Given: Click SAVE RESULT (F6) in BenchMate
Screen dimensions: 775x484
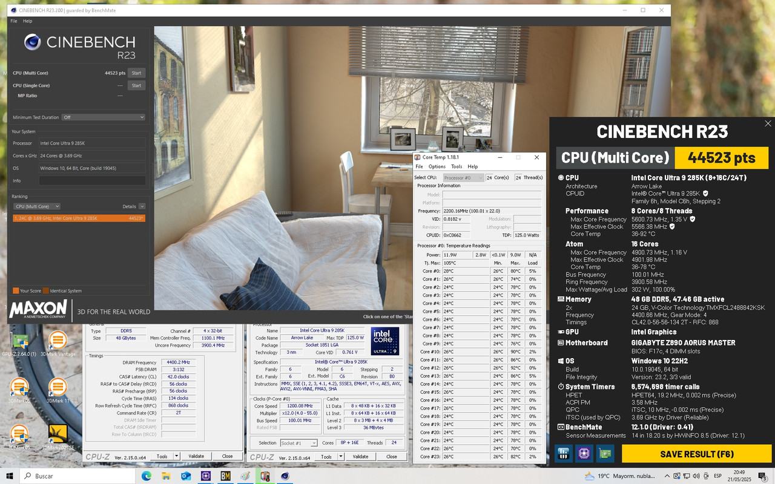Looking at the screenshot, I should [697, 454].
